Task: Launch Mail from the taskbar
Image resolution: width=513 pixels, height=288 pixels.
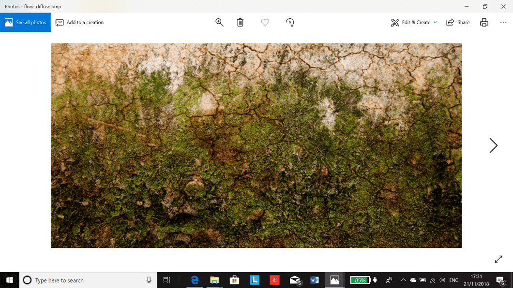Action: point(294,280)
